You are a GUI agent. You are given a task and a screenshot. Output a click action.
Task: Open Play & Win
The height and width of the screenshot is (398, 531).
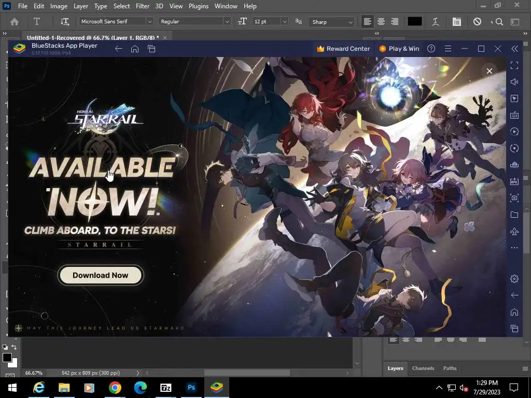pos(399,49)
